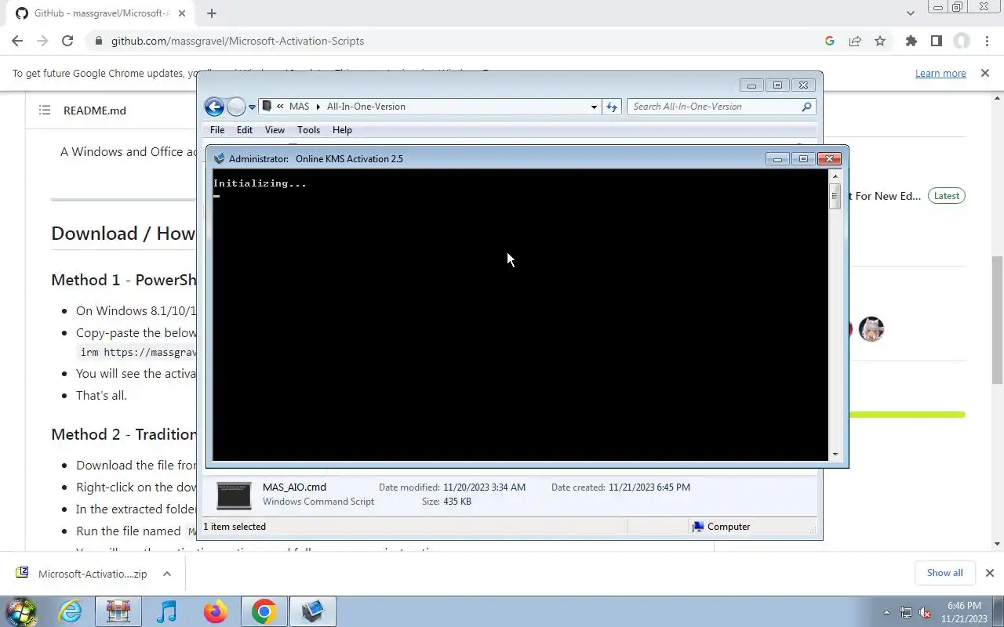Open README outline list icon
Viewport: 1004px width, 627px height.
(45, 111)
